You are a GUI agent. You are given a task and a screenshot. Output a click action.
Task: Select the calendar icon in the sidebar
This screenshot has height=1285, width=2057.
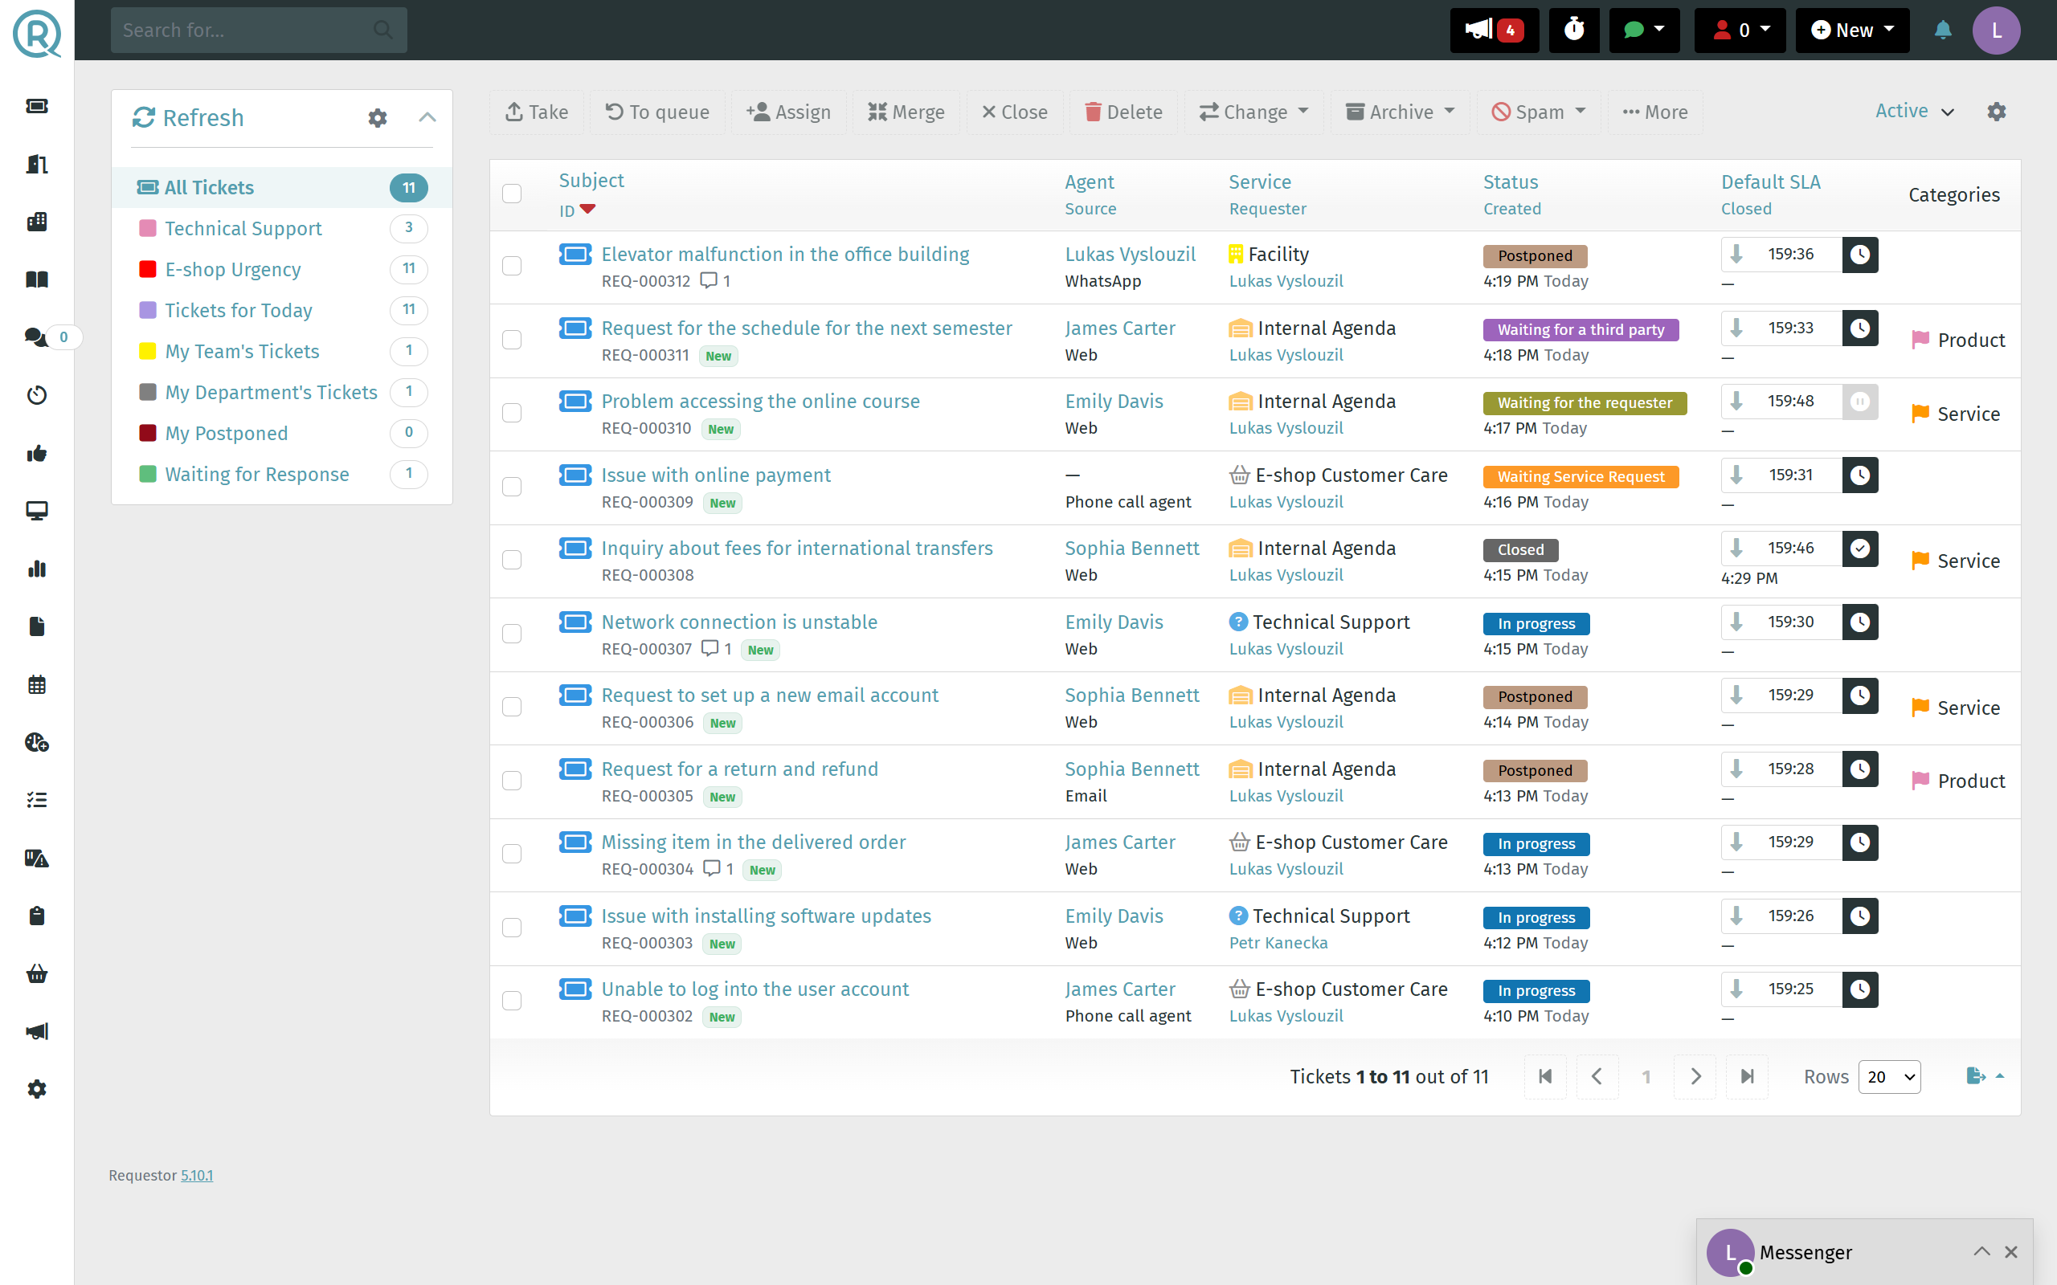pos(36,684)
